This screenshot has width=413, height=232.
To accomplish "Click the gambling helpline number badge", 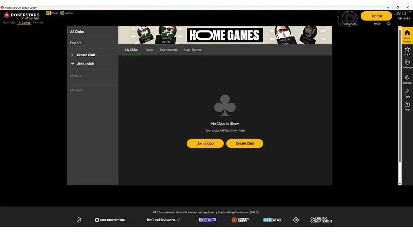I will (x=208, y=220).
